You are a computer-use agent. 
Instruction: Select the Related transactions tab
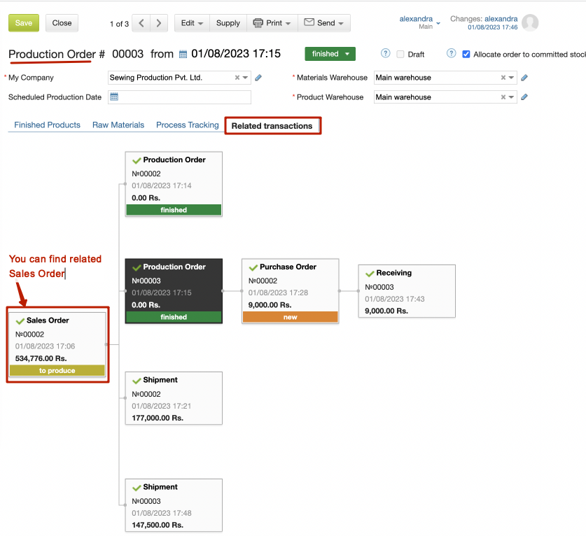tap(272, 126)
